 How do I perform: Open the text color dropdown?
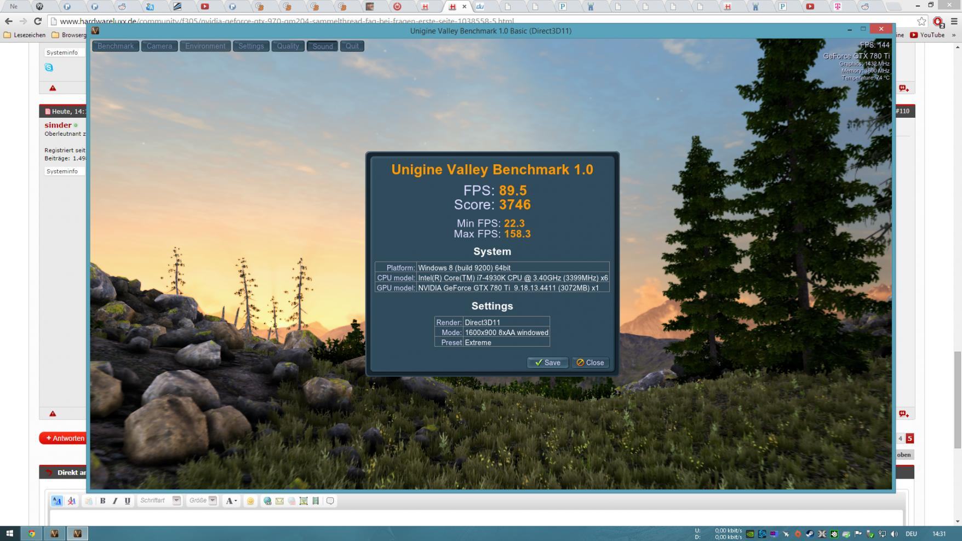(232, 501)
